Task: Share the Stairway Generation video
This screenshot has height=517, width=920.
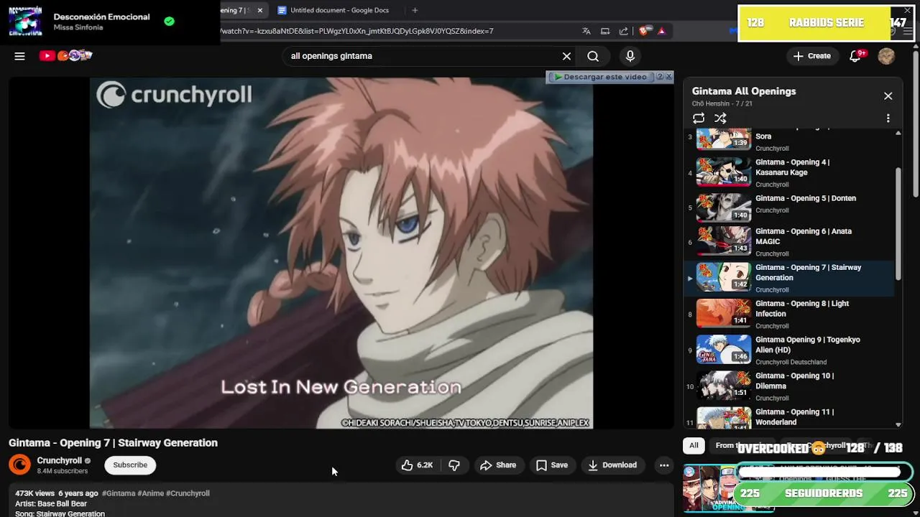Action: pyautogui.click(x=498, y=465)
